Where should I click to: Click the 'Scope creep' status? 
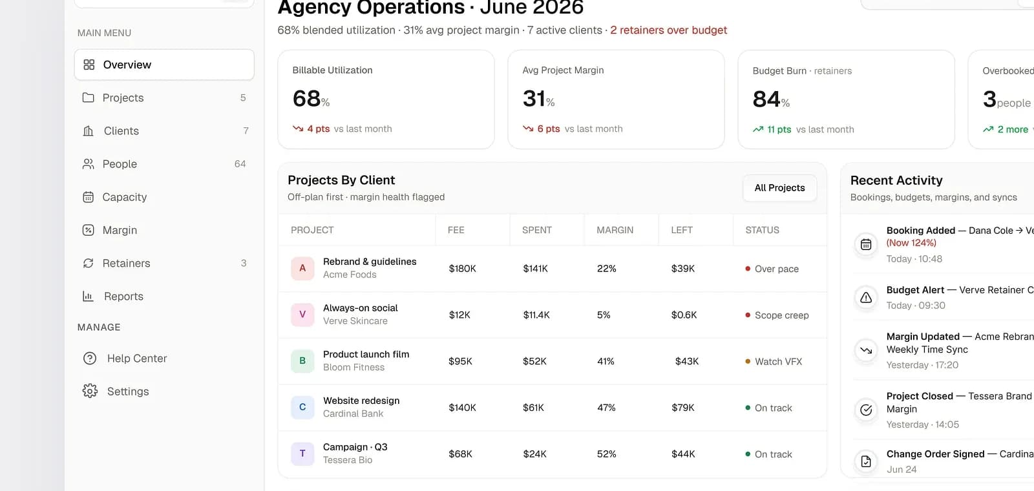click(777, 315)
